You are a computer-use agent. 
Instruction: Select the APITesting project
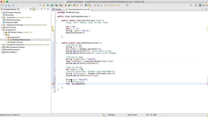pyautogui.click(x=9, y=15)
